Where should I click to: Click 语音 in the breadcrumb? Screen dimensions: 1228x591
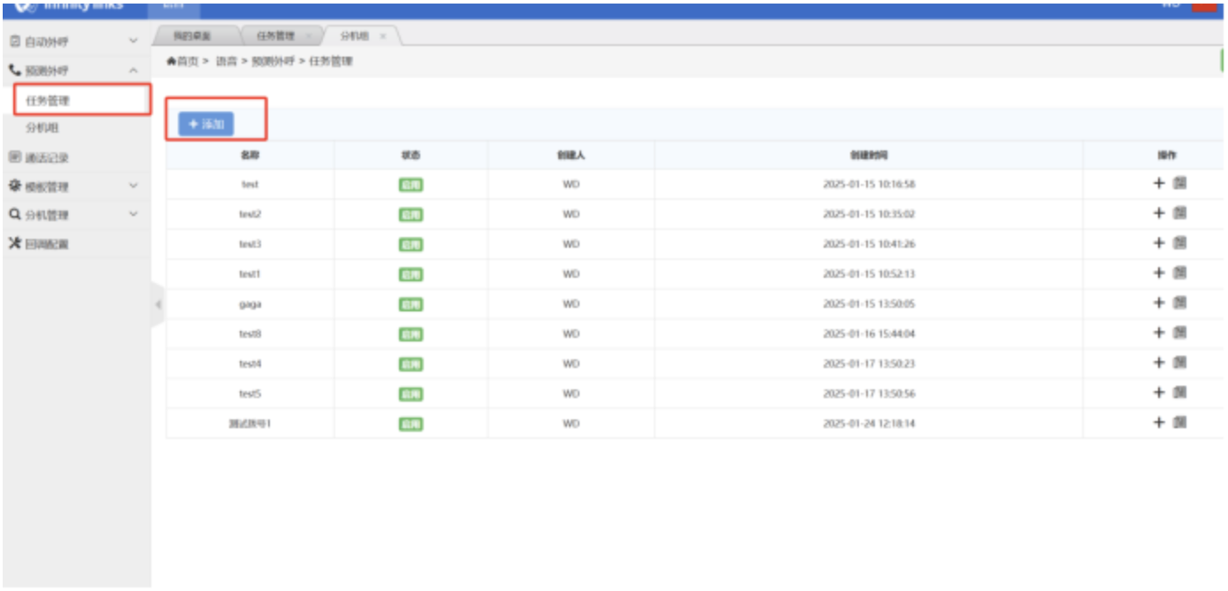226,61
